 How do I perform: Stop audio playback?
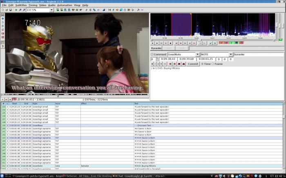point(171,43)
